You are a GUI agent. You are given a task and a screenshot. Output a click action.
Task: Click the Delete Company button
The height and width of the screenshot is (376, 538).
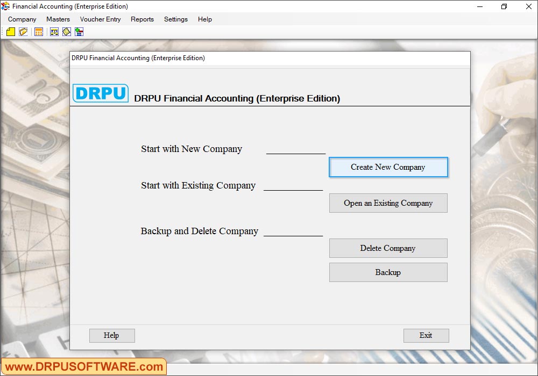pyautogui.click(x=388, y=248)
